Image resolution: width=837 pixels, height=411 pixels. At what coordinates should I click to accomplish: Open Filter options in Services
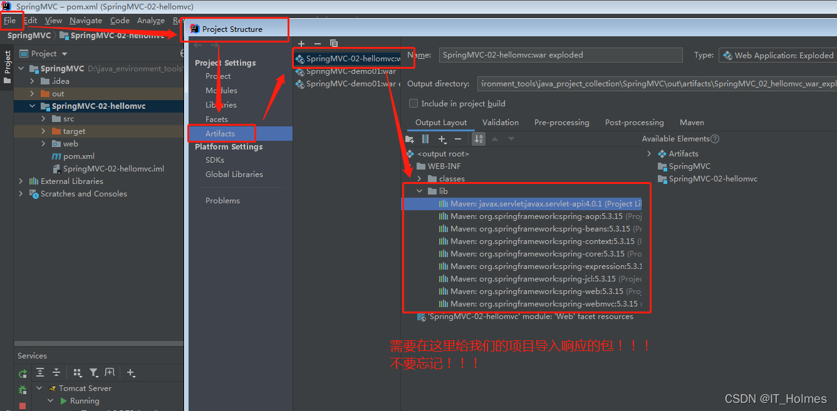tap(93, 372)
